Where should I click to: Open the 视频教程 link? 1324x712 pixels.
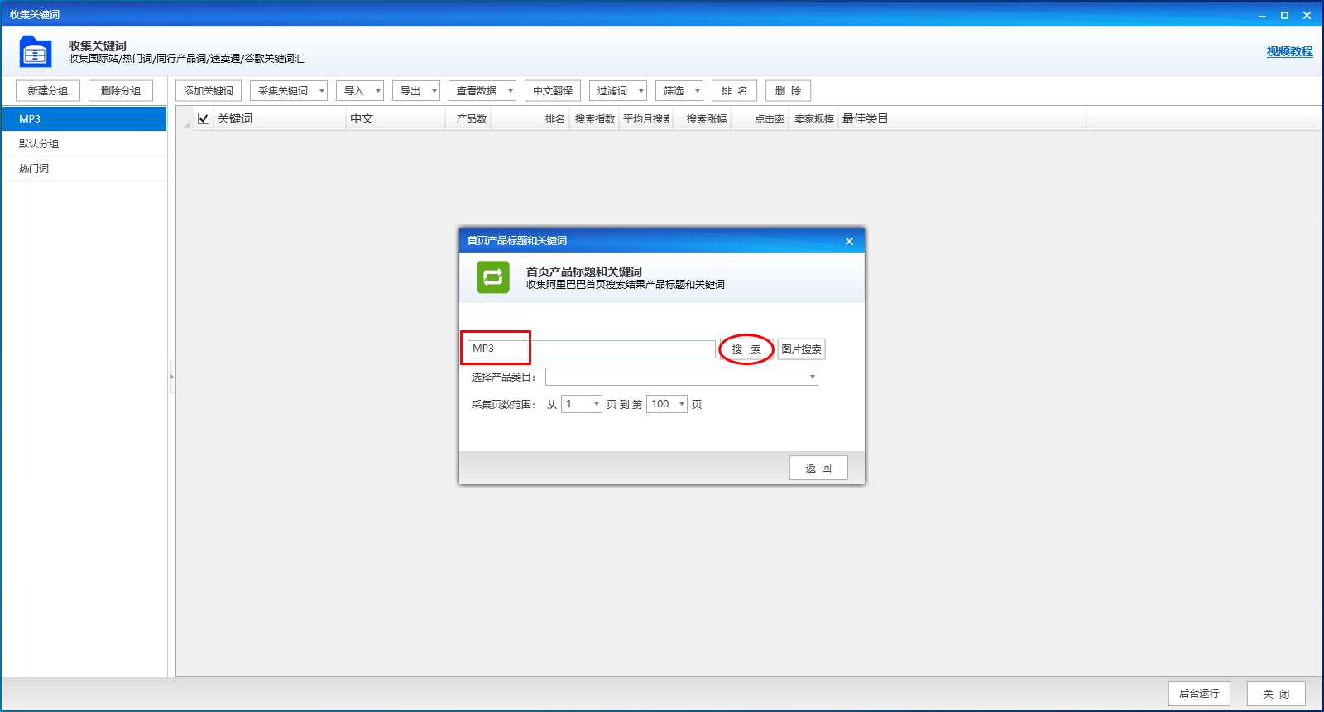click(1289, 51)
